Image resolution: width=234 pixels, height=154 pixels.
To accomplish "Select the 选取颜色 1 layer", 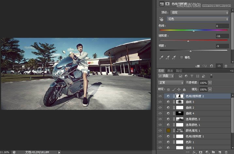I will [x=194, y=125].
